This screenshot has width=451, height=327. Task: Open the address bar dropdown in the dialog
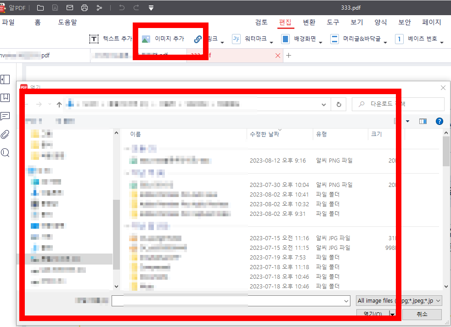(323, 104)
